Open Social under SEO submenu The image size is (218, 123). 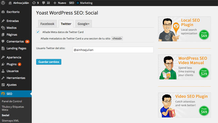(5, 115)
